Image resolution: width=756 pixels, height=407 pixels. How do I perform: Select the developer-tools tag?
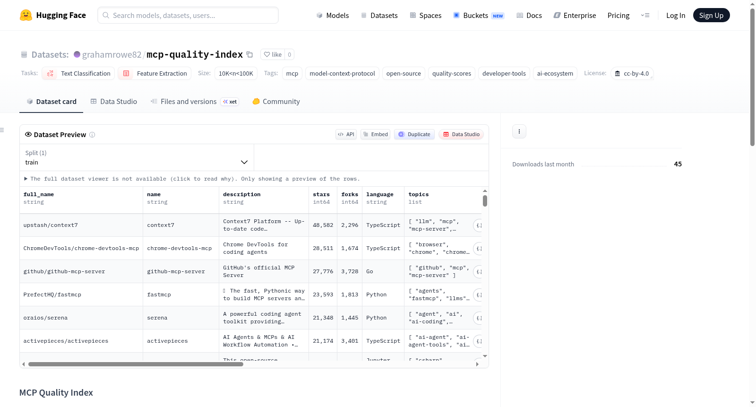(504, 73)
